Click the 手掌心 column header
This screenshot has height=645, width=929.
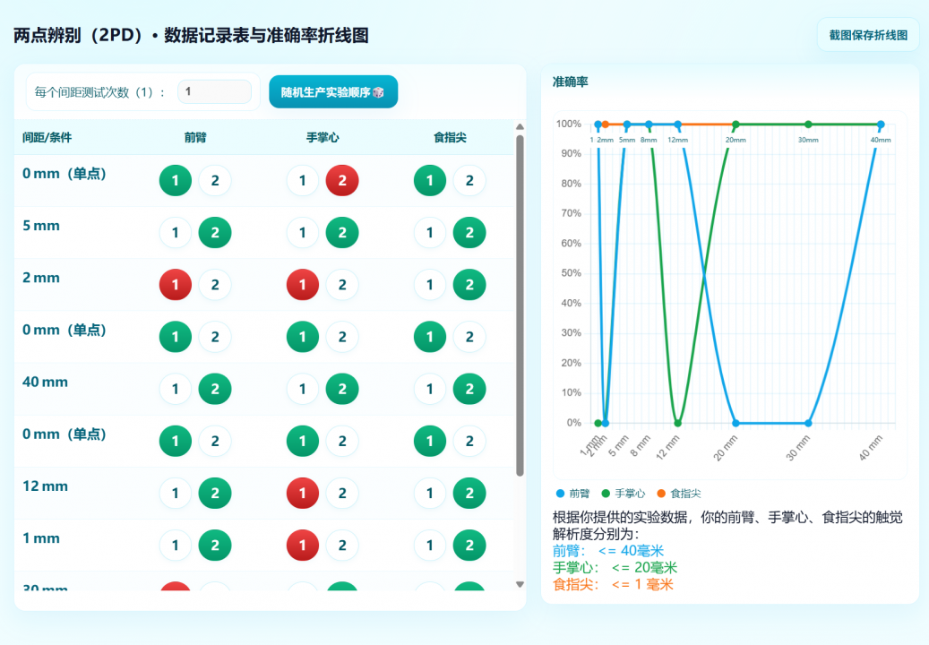323,138
